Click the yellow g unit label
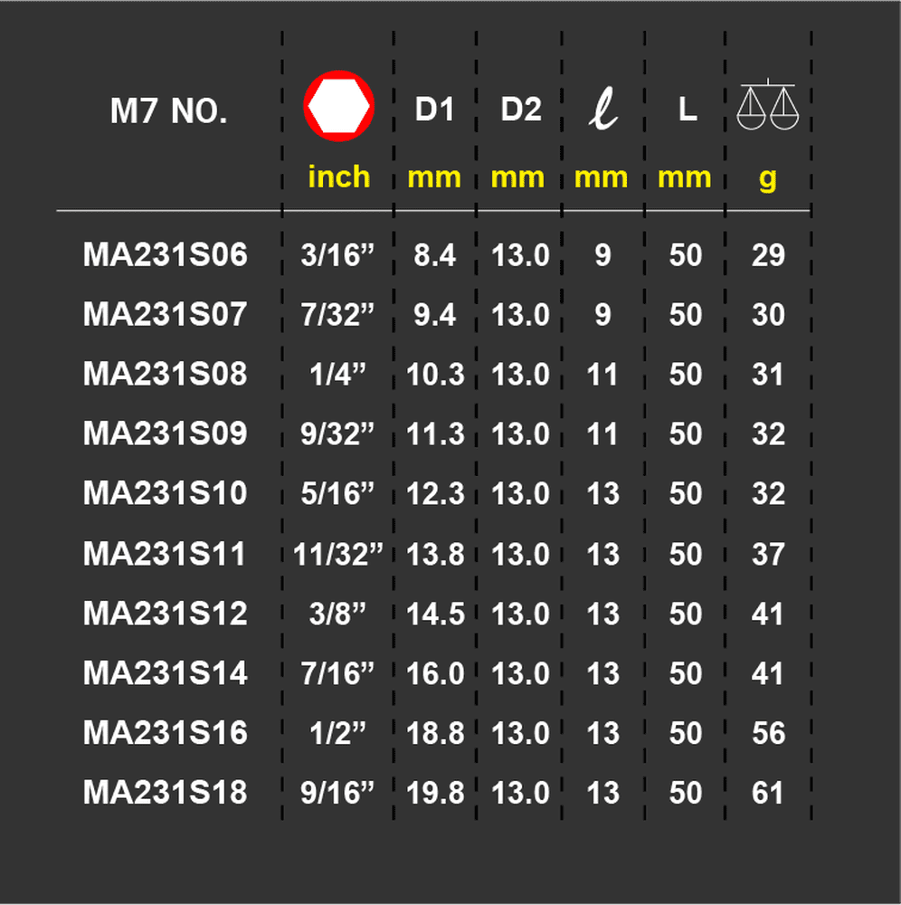 coord(768,179)
